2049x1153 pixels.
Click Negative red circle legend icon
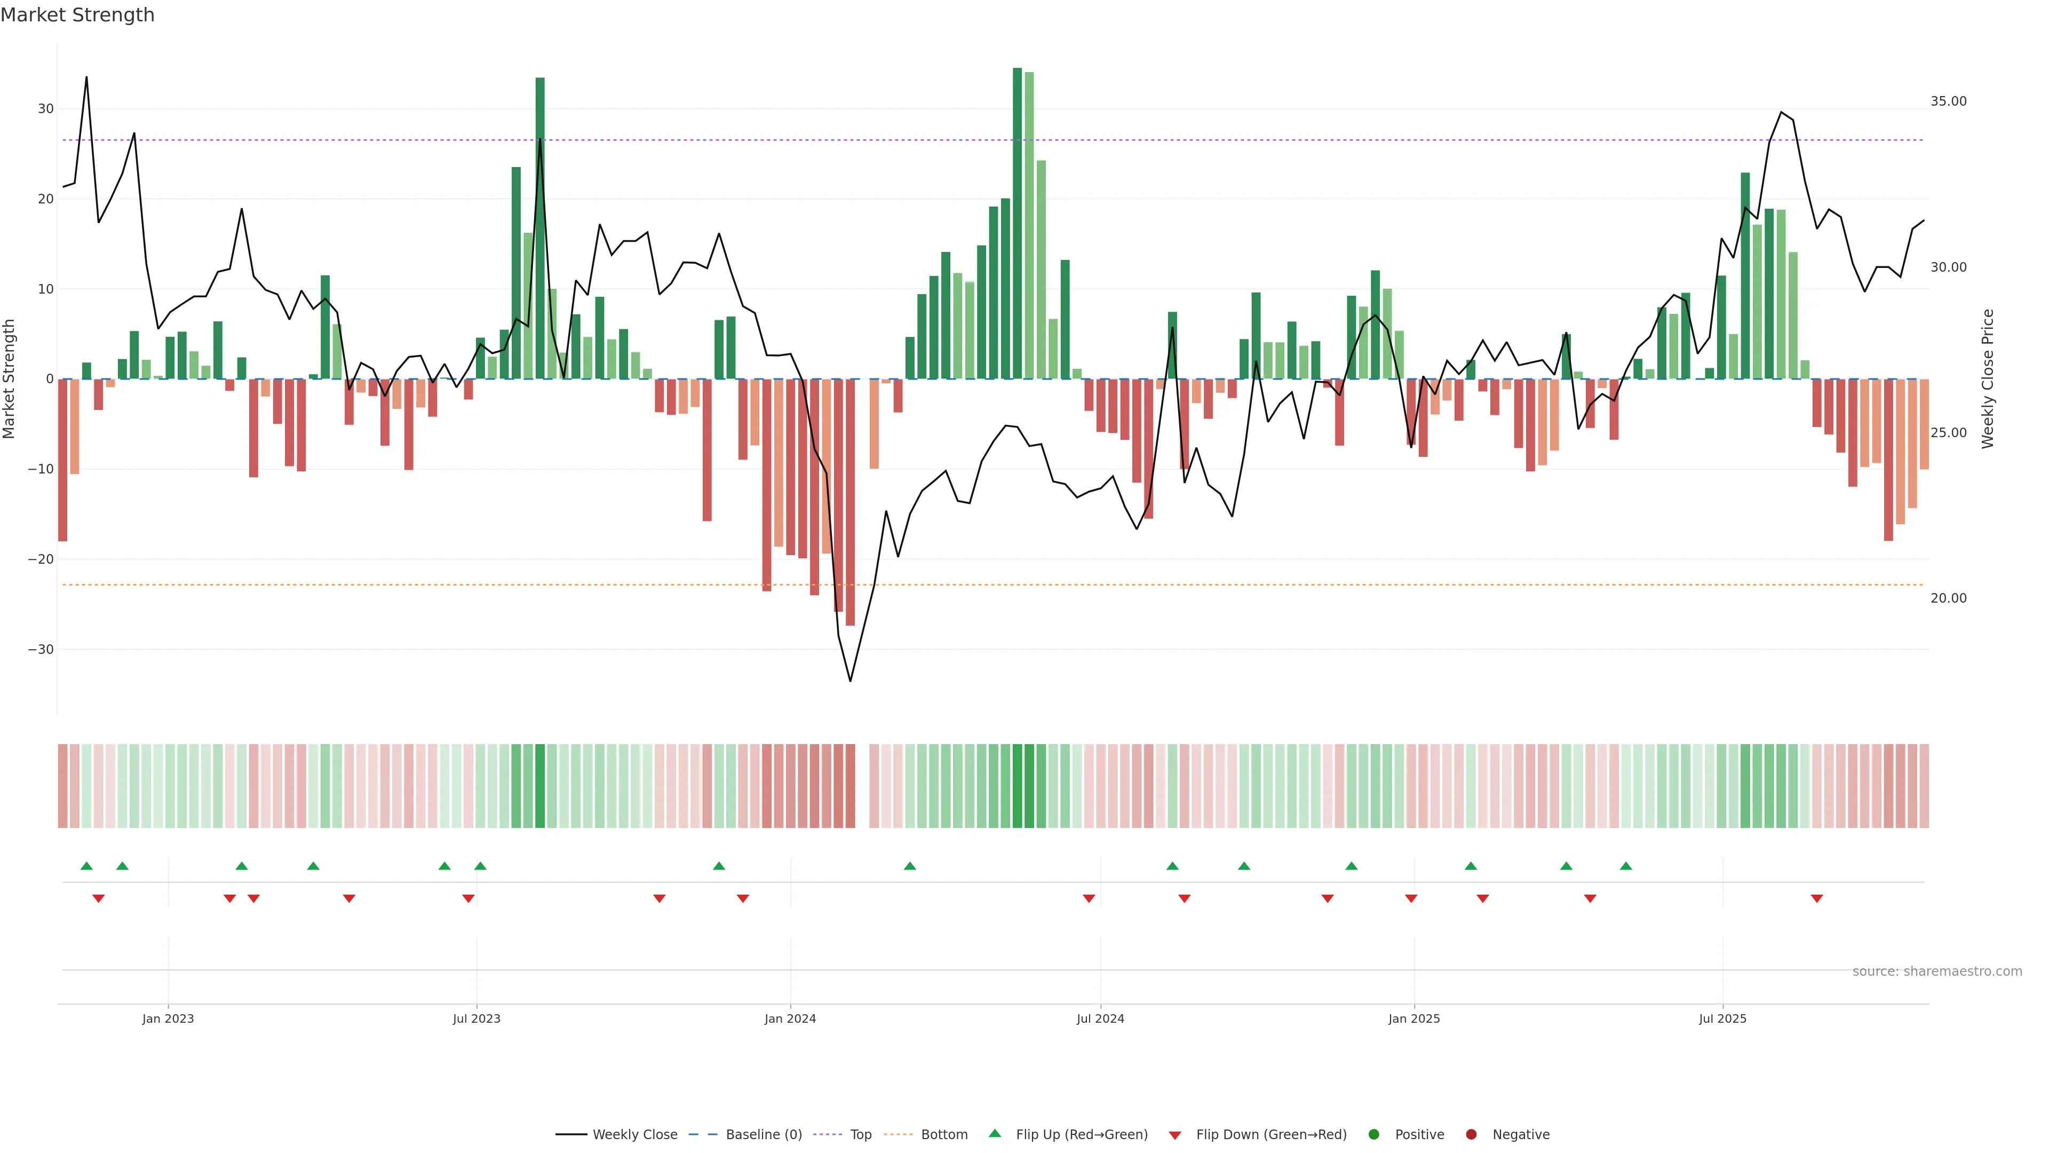point(1471,1134)
